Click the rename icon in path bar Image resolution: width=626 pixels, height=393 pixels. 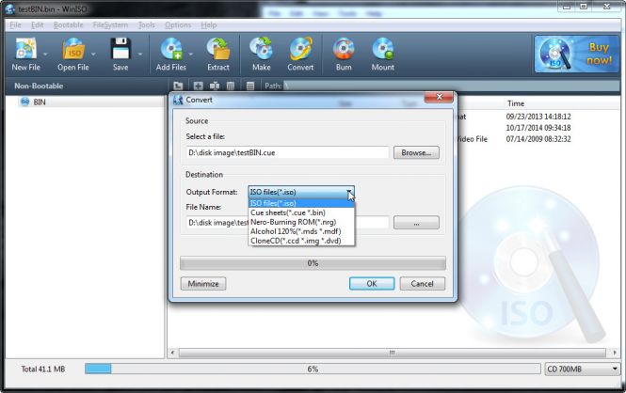pyautogui.click(x=215, y=86)
